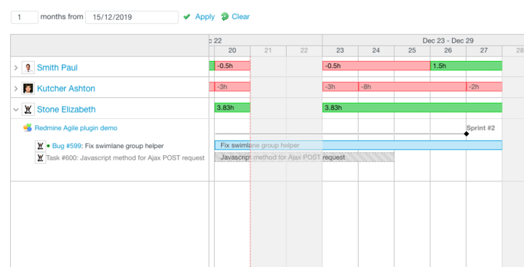Click Kutcher Ashton's avatar picture
The image size is (524, 267).
[28, 89]
